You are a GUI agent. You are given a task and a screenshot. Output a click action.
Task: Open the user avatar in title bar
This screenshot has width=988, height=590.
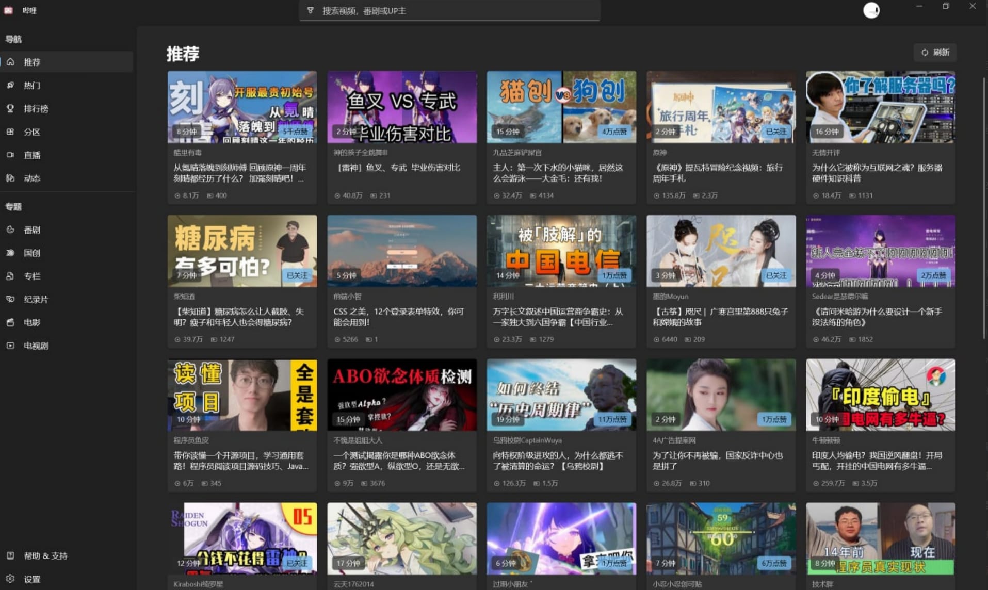click(871, 10)
